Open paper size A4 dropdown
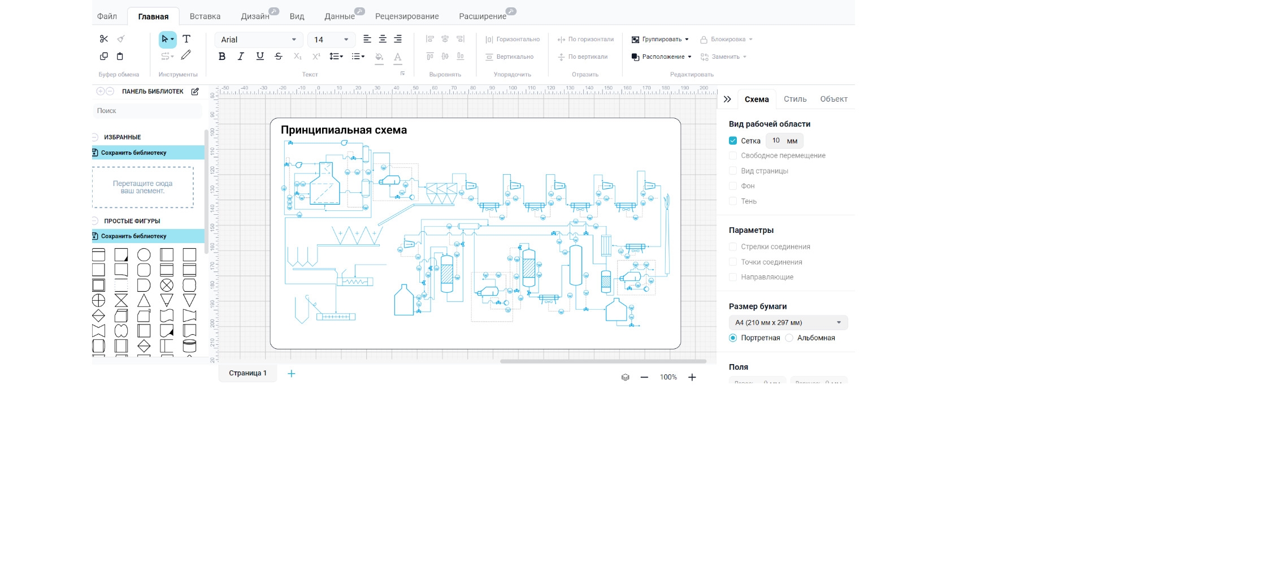Screen dimensions: 1272x571 pos(788,323)
